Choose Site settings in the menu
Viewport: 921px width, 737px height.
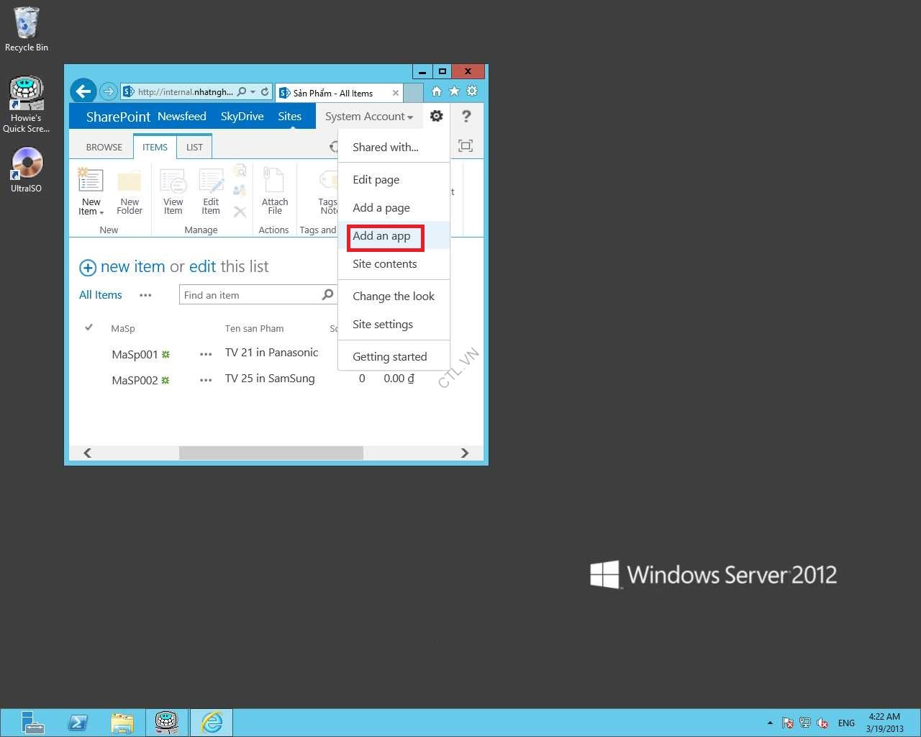[x=383, y=325]
